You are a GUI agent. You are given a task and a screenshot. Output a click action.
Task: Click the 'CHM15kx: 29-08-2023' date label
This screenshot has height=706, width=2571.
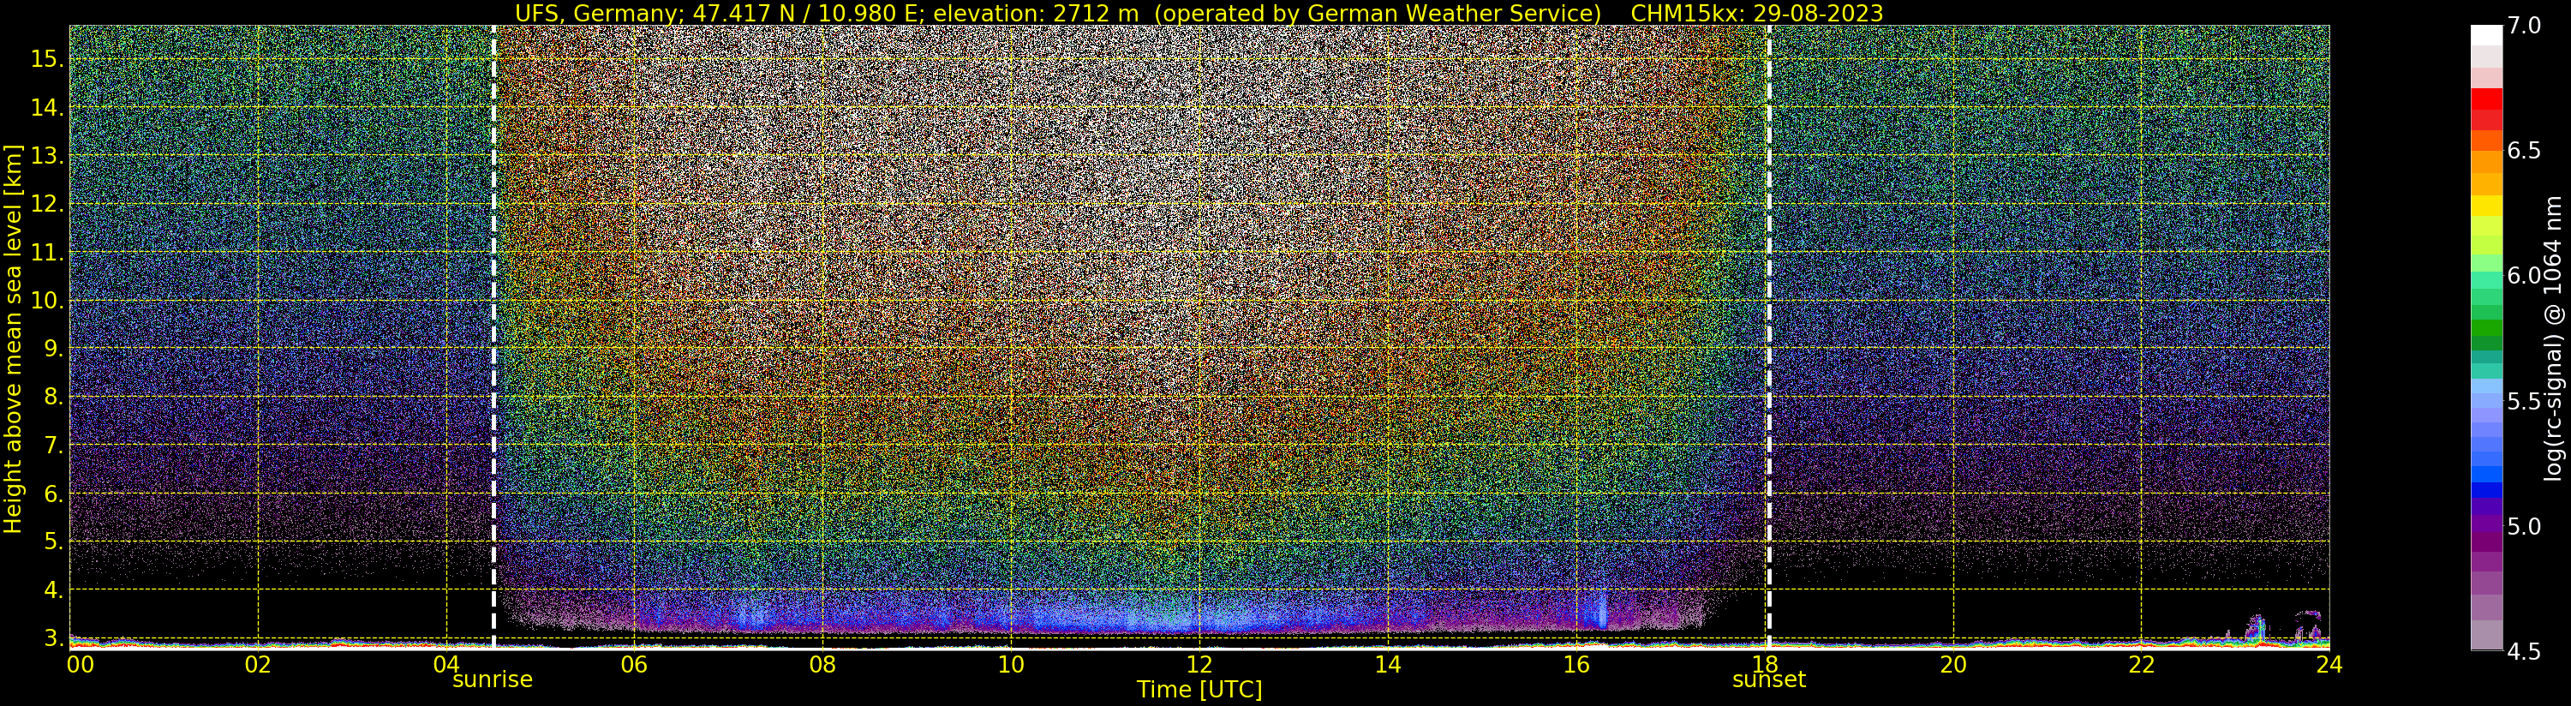click(1756, 13)
